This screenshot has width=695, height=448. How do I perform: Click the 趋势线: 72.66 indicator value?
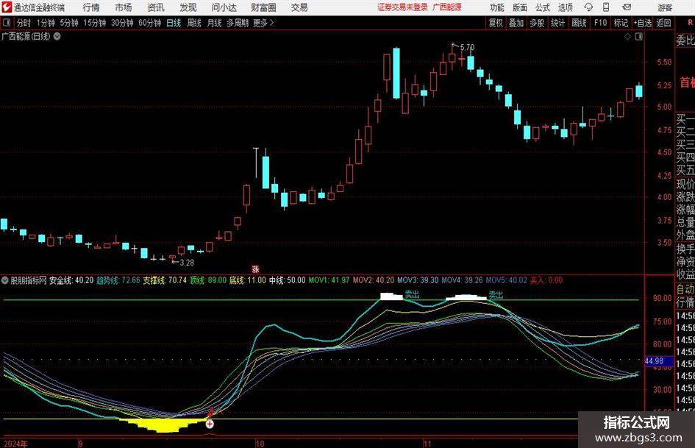[118, 280]
